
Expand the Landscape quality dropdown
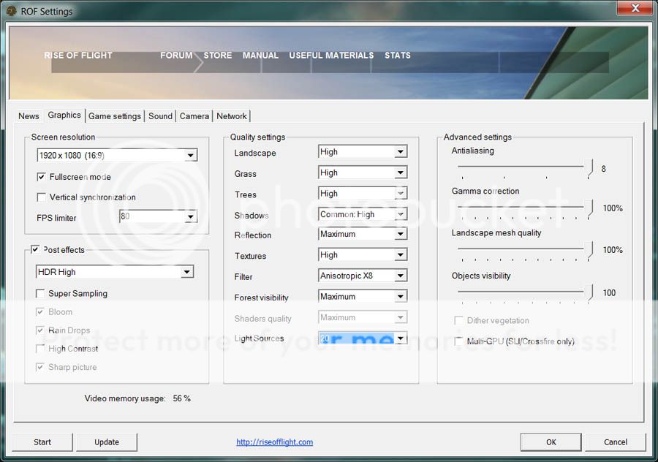pos(400,152)
